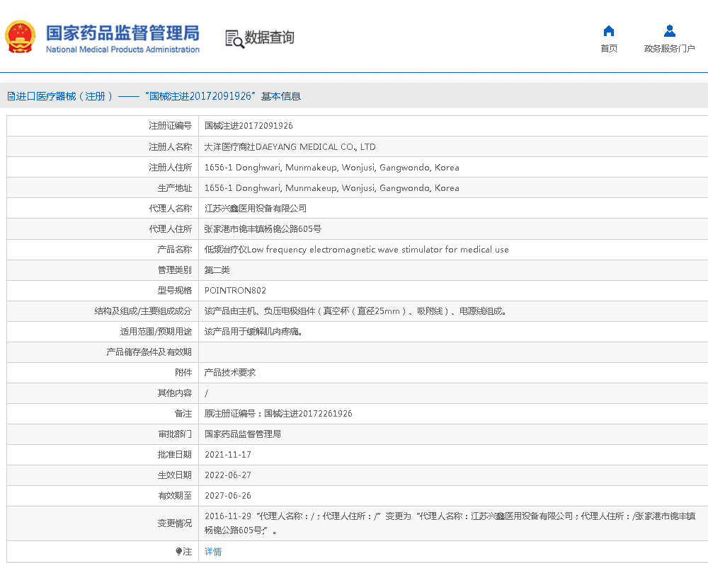Select the 进口医疗器械（注册）heading text

[64, 96]
